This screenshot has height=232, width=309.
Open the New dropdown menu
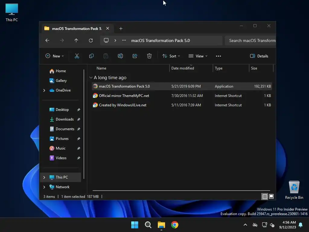[55, 56]
